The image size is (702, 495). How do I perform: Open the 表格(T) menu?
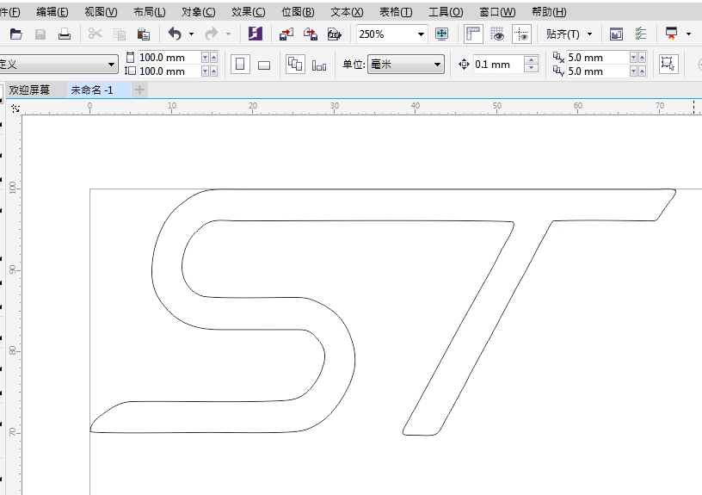[396, 12]
